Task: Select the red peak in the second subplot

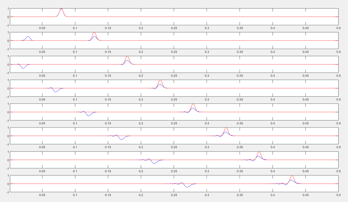Action: (94, 33)
